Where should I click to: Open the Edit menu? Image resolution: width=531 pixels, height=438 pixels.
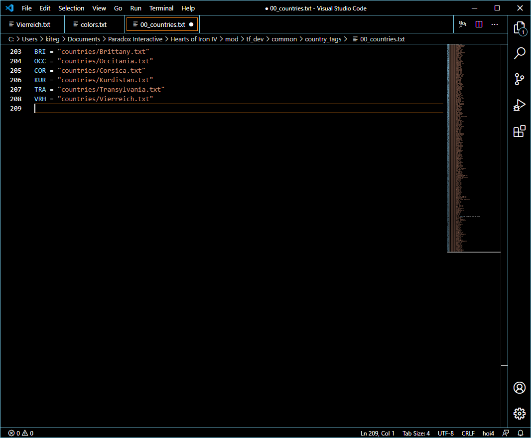(45, 8)
